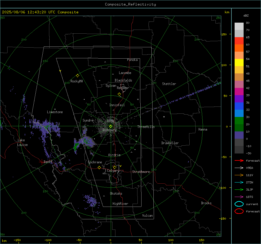
Task: Select the orange 111V arrow legend entry
Action: pyautogui.click(x=239, y=175)
